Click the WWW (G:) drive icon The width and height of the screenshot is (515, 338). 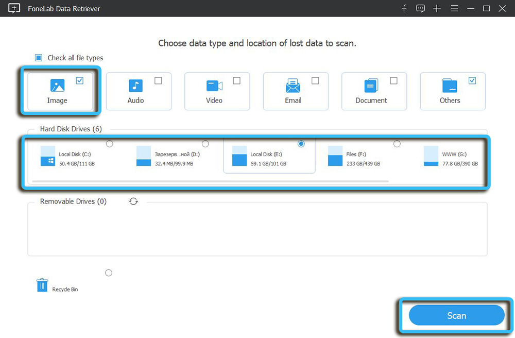click(431, 156)
